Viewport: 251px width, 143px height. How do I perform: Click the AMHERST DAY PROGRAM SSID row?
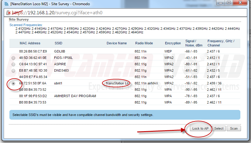(x=75, y=96)
